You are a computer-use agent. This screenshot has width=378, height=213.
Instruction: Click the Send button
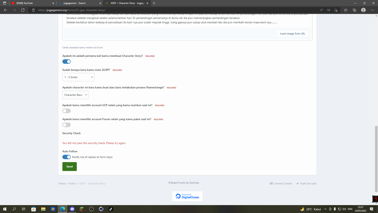pyautogui.click(x=69, y=167)
